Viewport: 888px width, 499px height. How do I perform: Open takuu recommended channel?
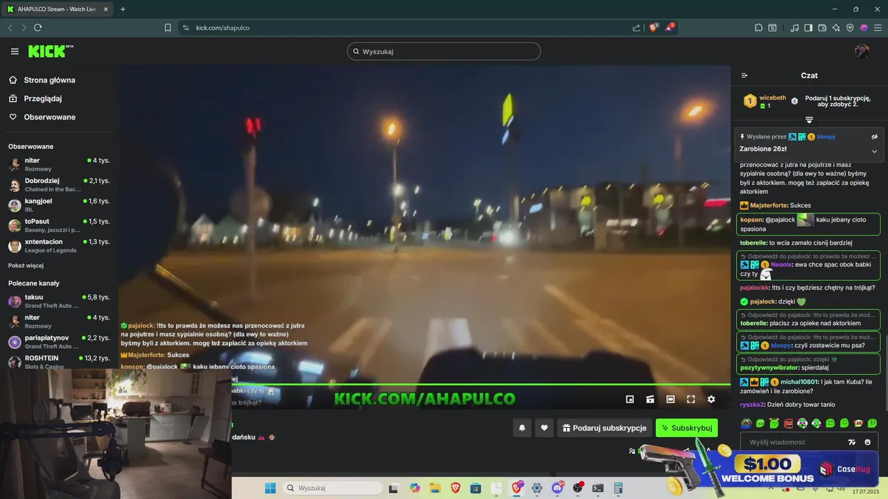click(x=58, y=301)
